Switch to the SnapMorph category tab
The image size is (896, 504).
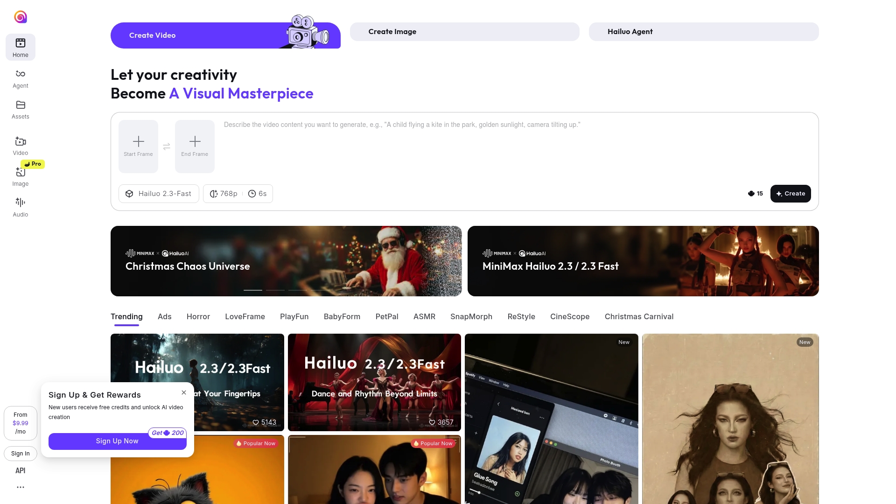click(471, 316)
